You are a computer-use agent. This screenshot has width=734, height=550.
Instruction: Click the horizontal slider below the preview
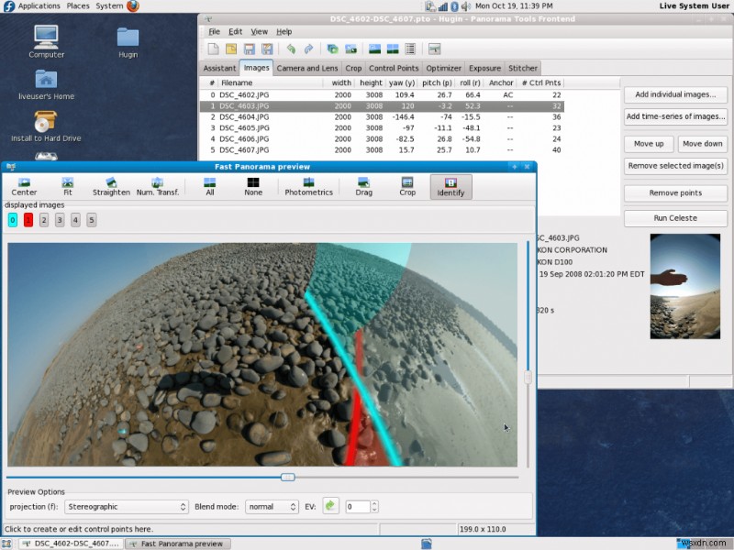[x=287, y=477]
